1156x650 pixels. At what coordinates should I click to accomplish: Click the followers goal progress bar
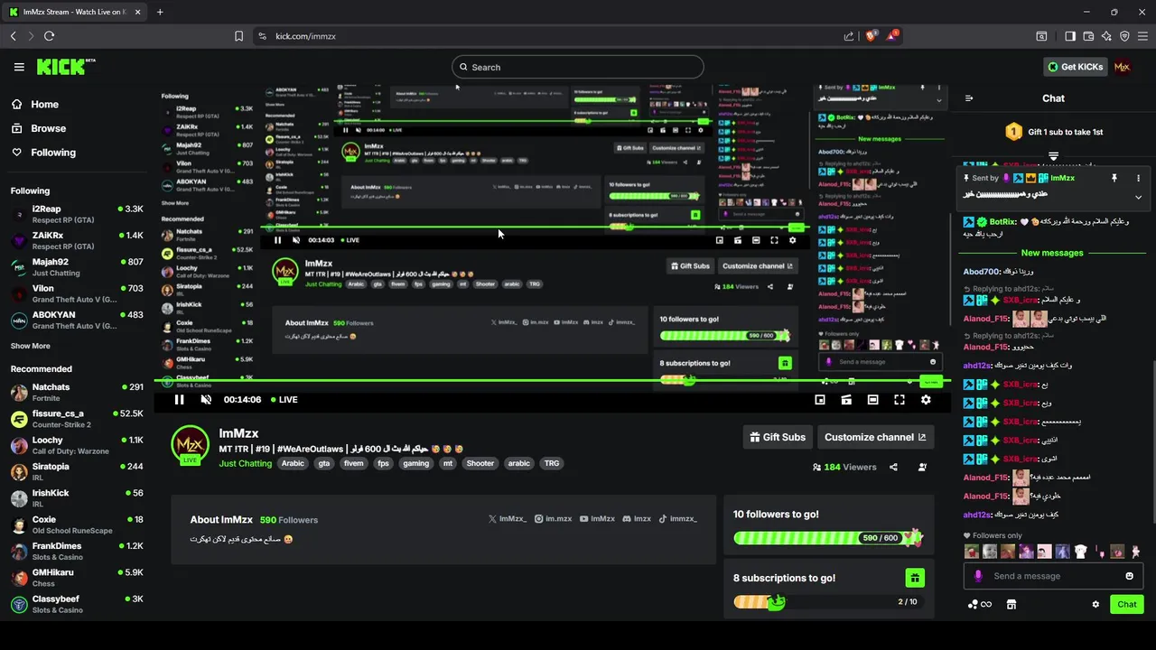[828, 538]
